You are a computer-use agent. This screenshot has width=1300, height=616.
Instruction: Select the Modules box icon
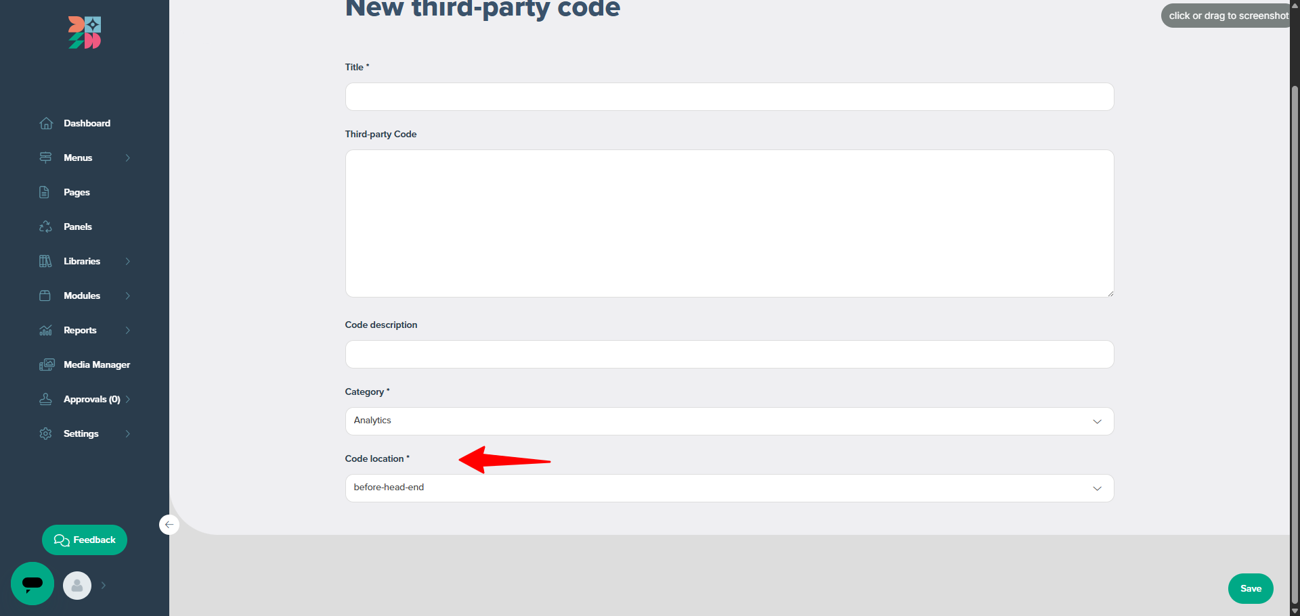point(45,295)
